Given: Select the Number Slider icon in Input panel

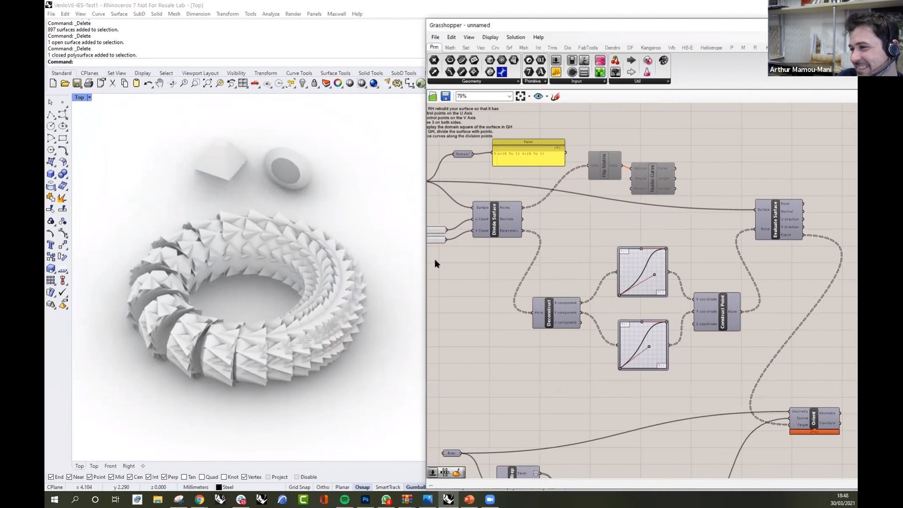Looking at the screenshot, I should coord(555,60).
